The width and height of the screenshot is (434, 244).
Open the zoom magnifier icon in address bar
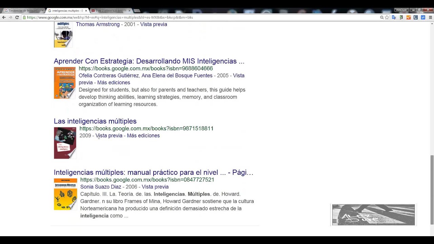click(382, 17)
